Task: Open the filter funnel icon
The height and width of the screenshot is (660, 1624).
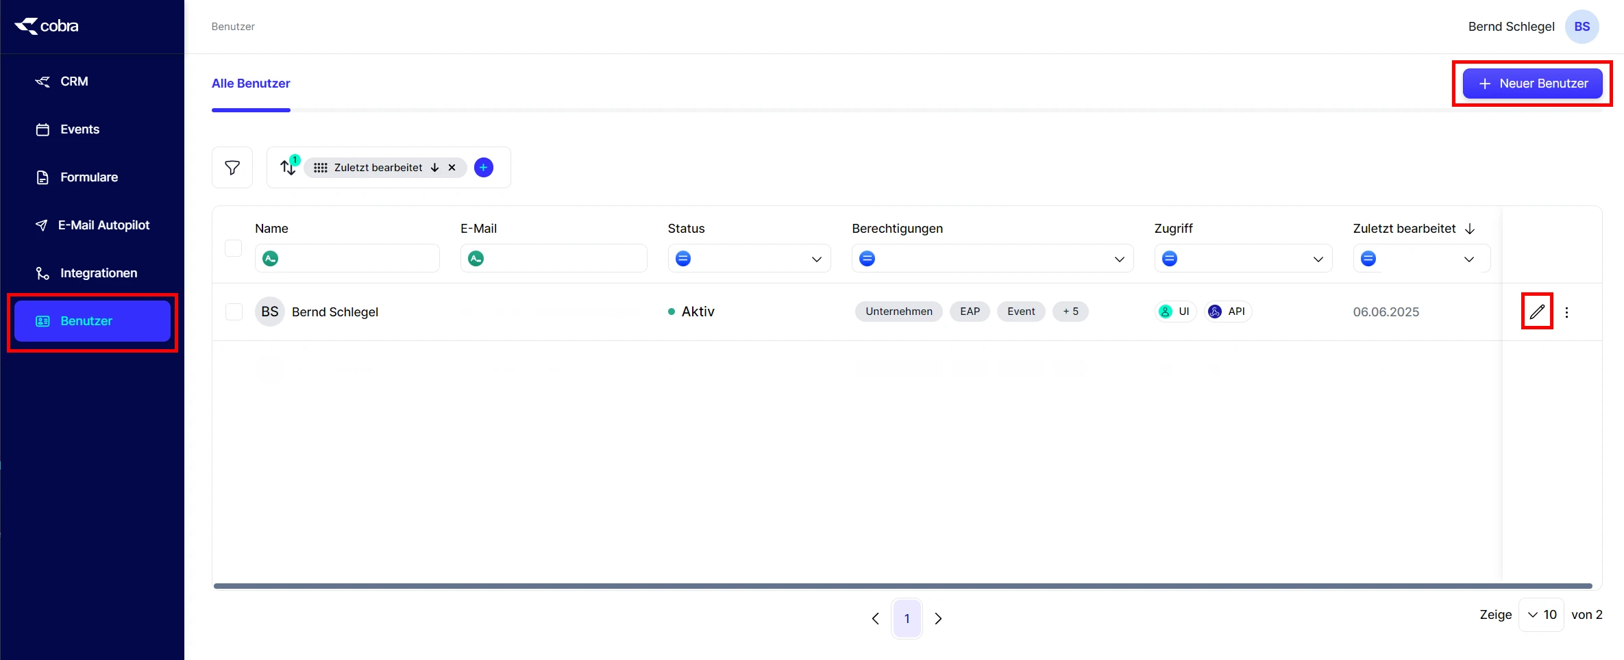Action: pos(232,168)
